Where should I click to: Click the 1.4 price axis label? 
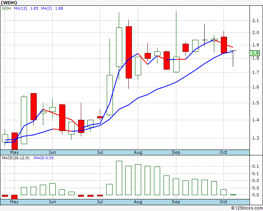click(x=256, y=120)
